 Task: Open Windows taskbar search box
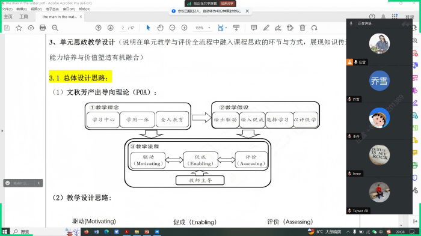point(37,232)
